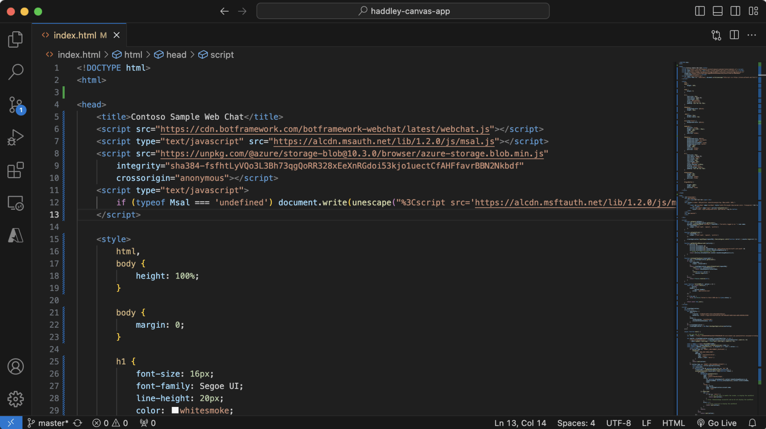Toggle the bottom panel layout button
This screenshot has width=766, height=429.
tap(718, 11)
